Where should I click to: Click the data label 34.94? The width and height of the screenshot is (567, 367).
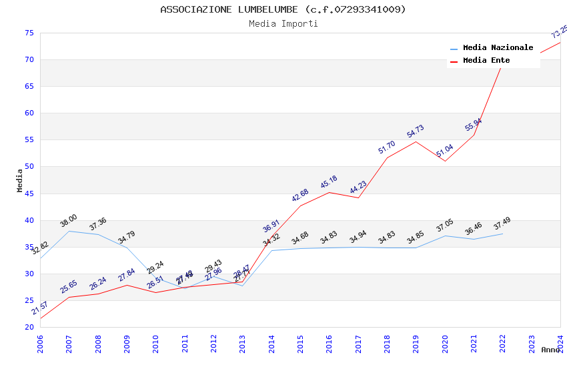pos(358,236)
